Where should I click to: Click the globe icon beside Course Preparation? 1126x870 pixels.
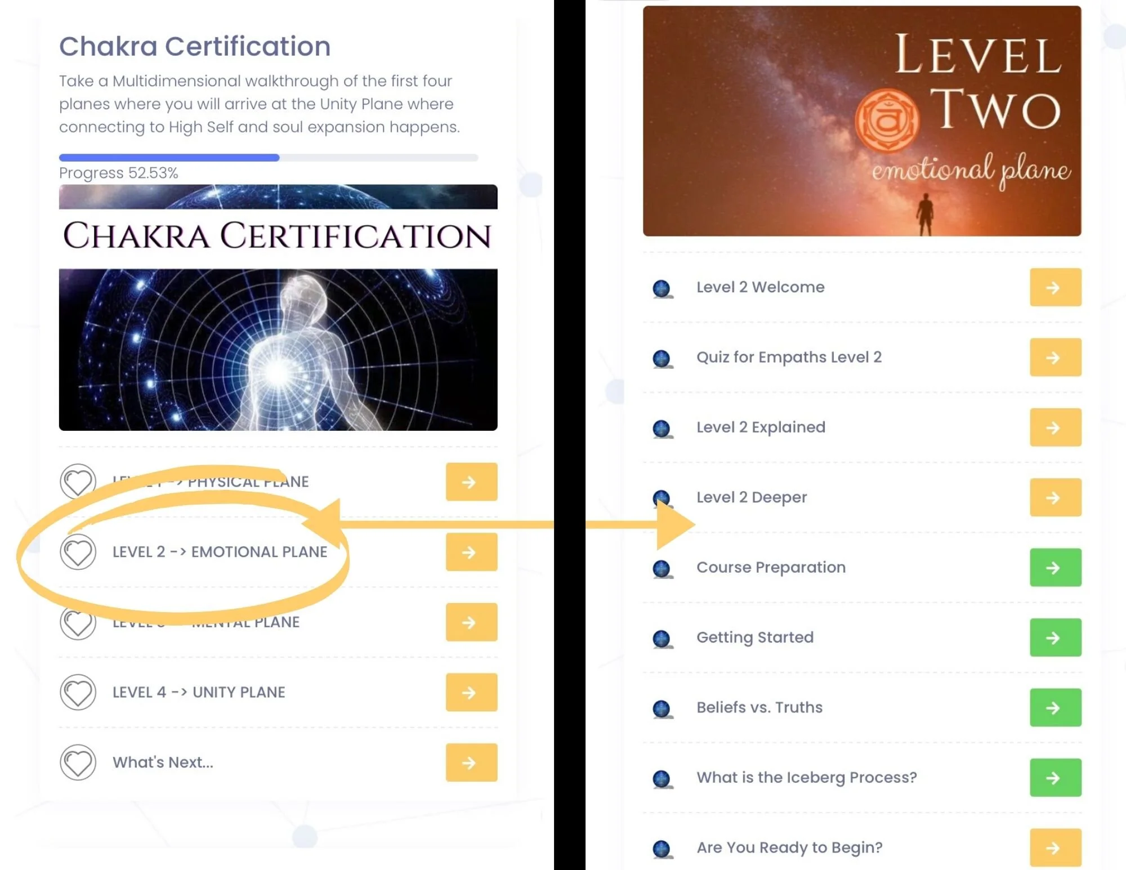click(662, 569)
